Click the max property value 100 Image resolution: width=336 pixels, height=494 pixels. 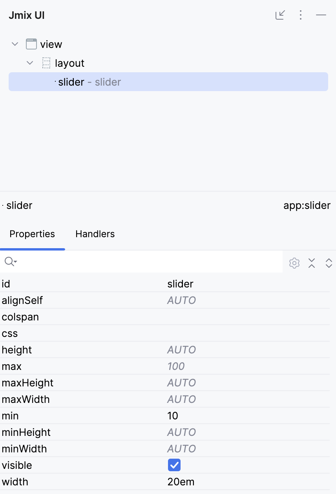pos(176,366)
